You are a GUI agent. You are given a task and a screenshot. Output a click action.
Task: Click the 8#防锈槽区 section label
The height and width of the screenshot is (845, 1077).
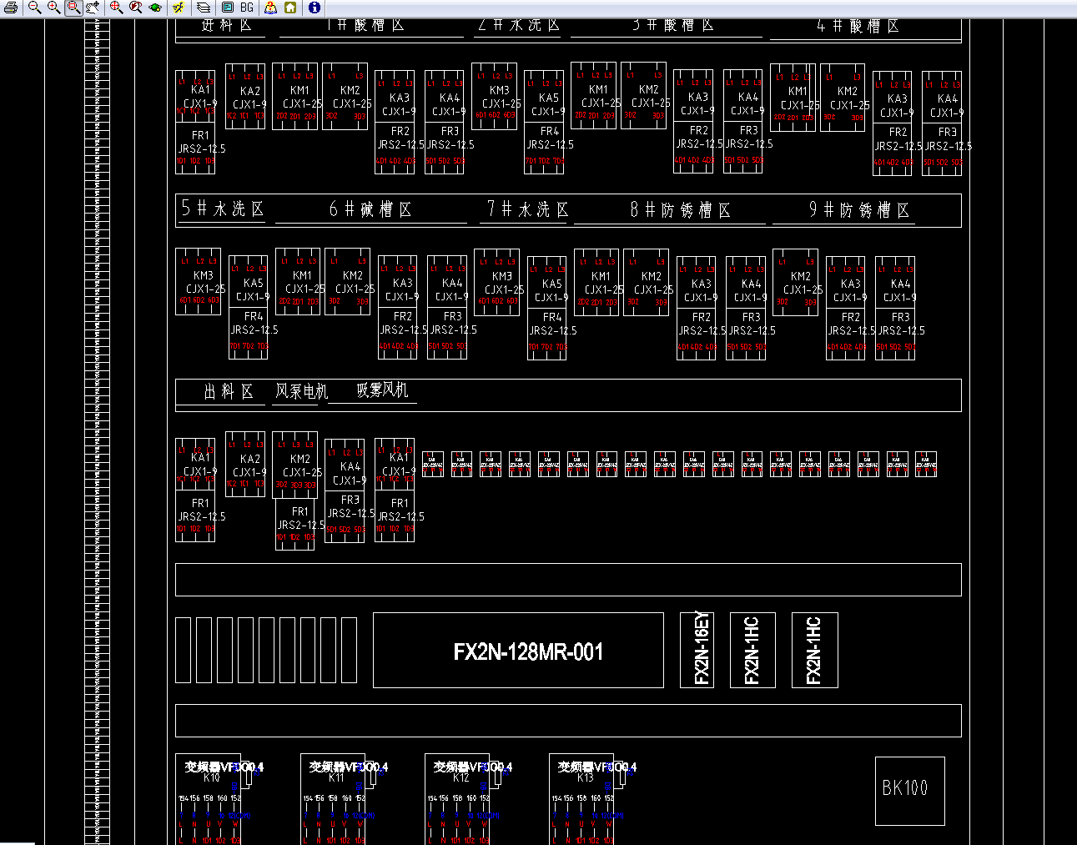pos(681,210)
